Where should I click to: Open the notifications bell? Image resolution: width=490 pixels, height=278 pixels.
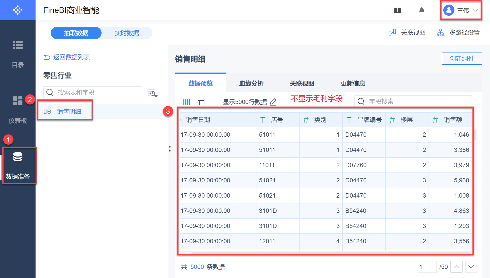point(421,10)
